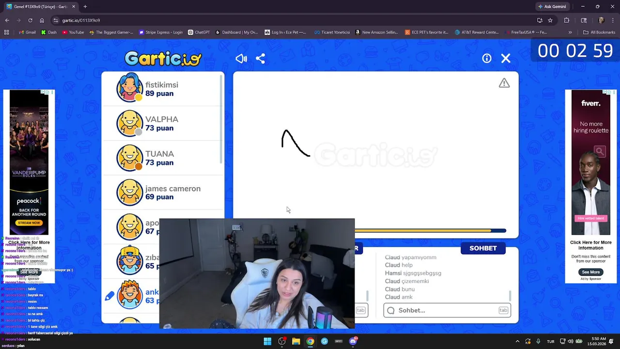Open the YouTube bookmark
Image resolution: width=620 pixels, height=349 pixels.
click(x=73, y=32)
